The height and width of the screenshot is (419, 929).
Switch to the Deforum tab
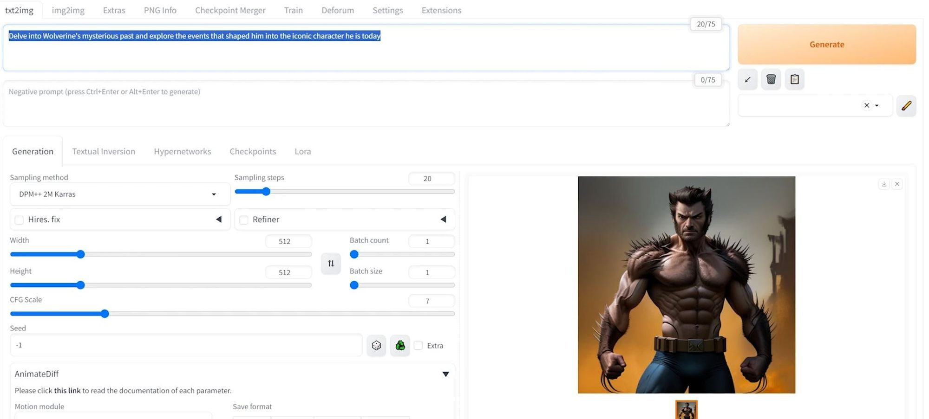pyautogui.click(x=338, y=10)
